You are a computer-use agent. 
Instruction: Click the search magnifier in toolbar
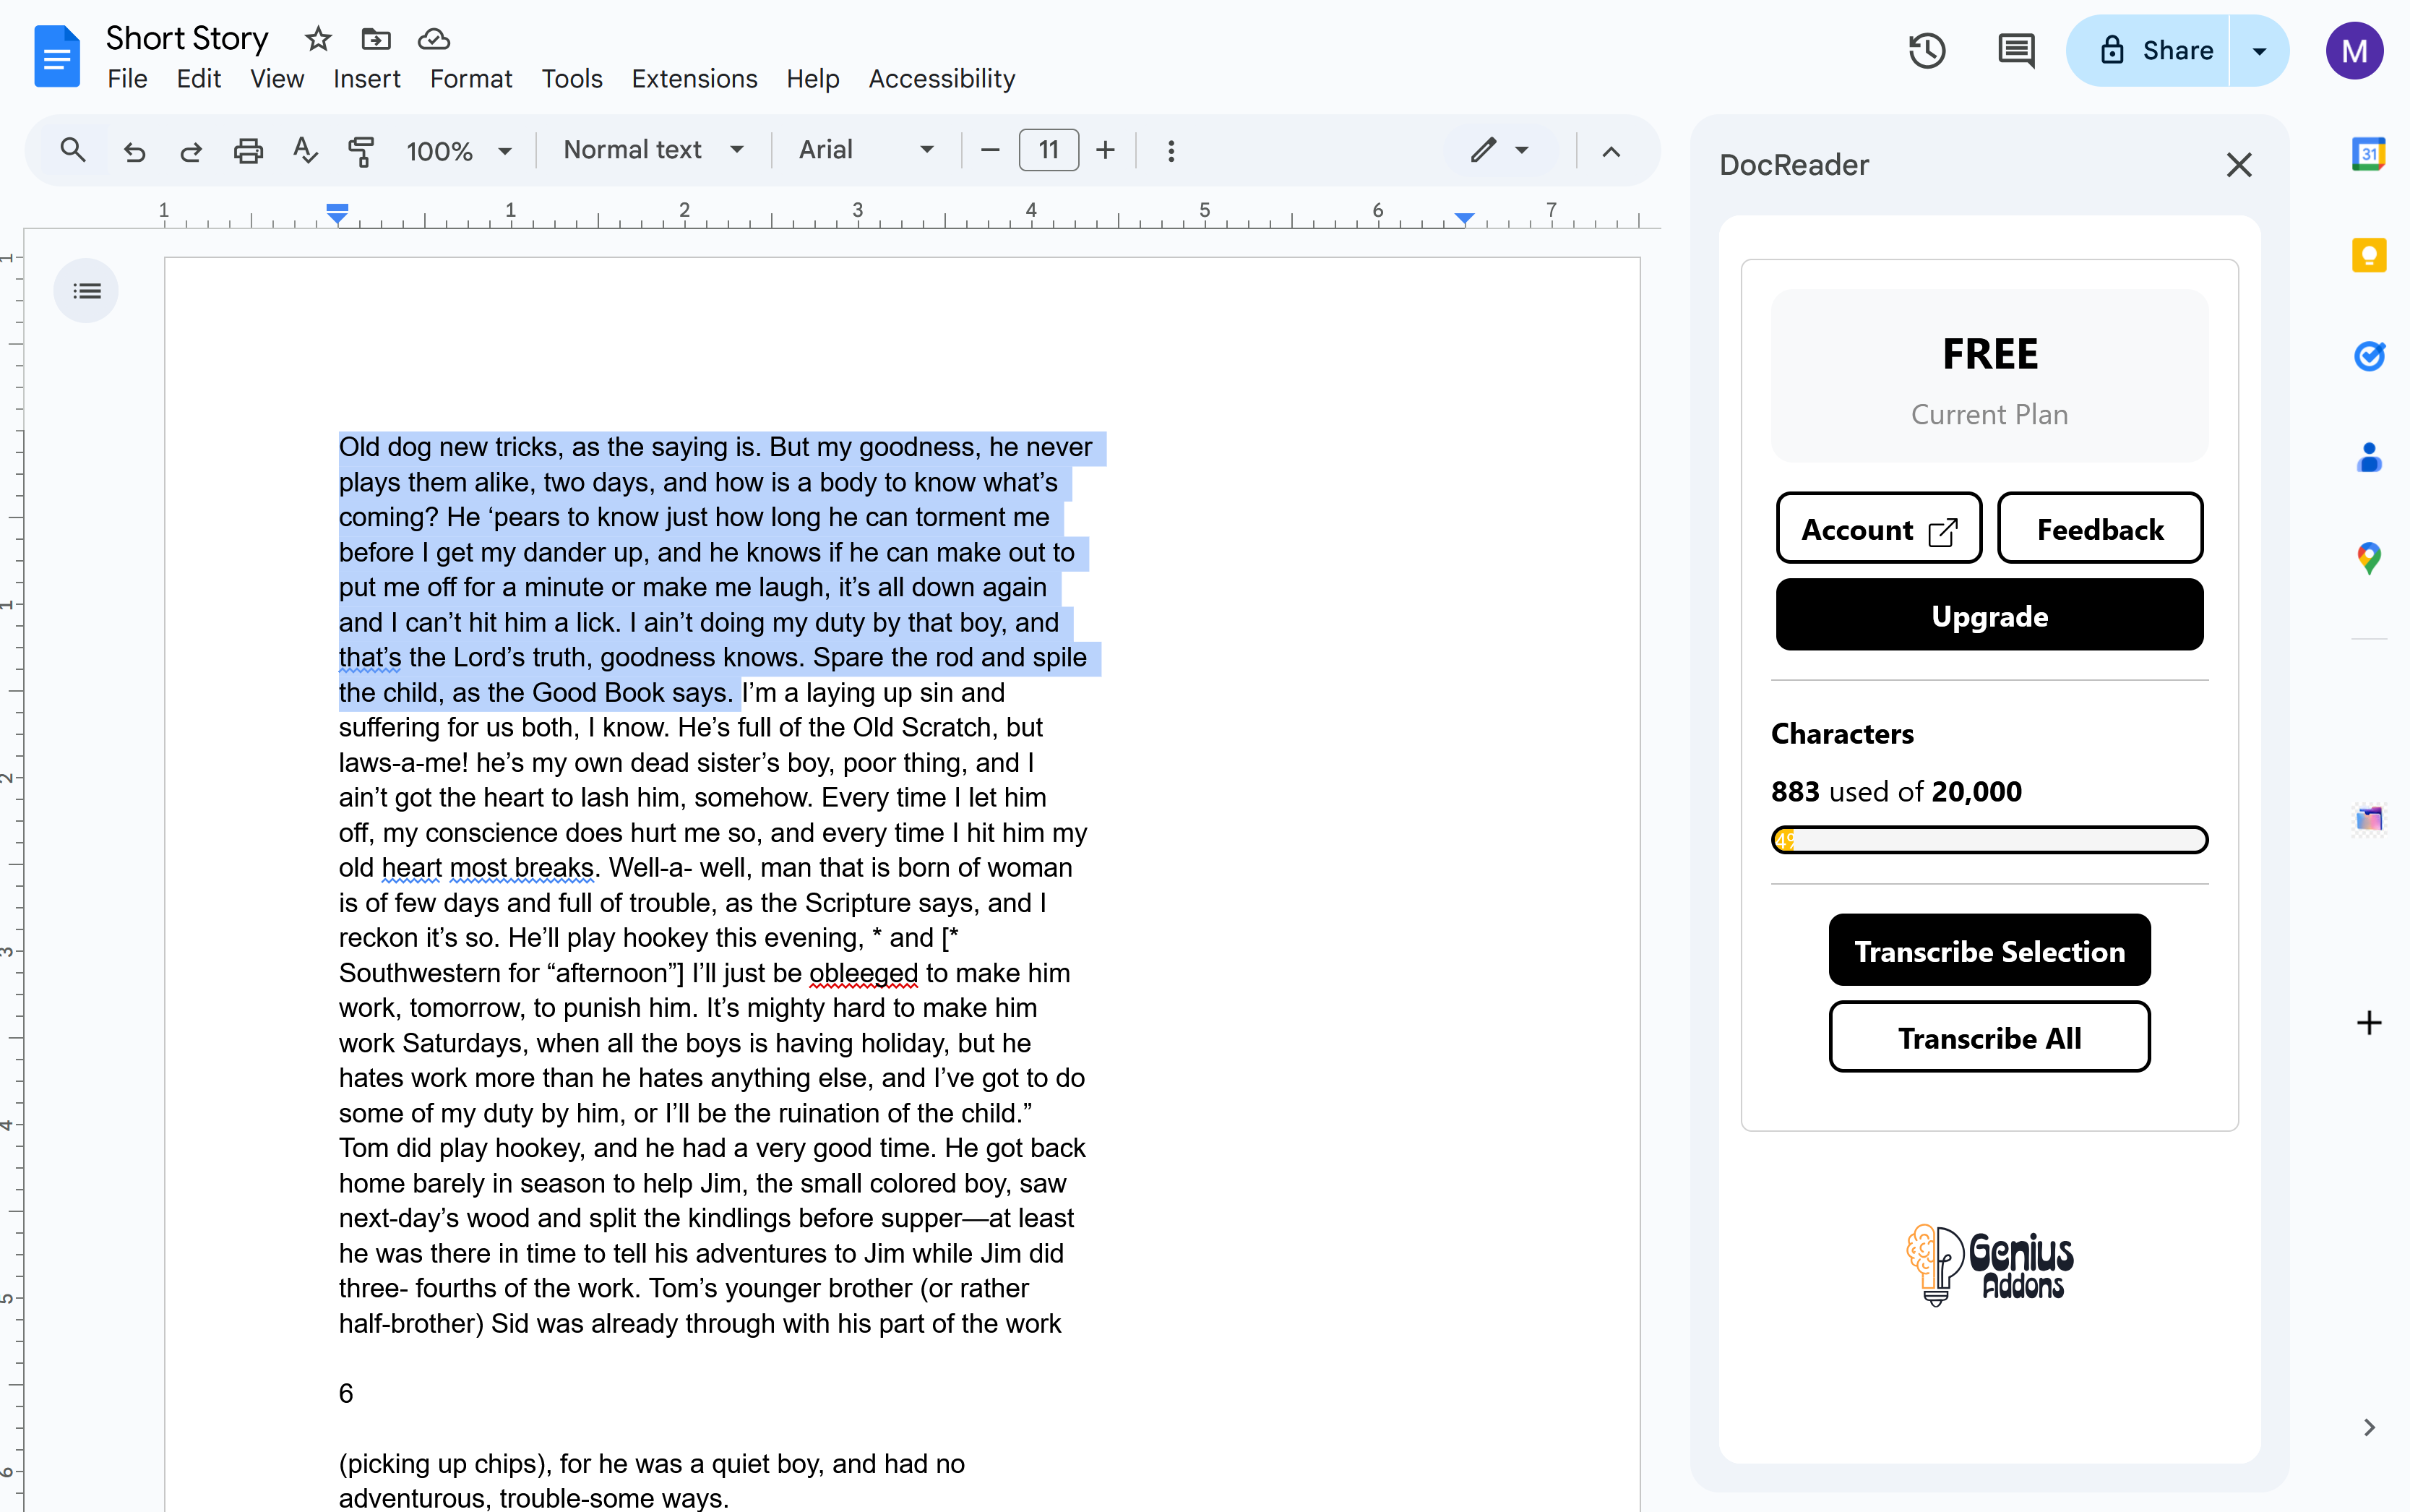(72, 150)
